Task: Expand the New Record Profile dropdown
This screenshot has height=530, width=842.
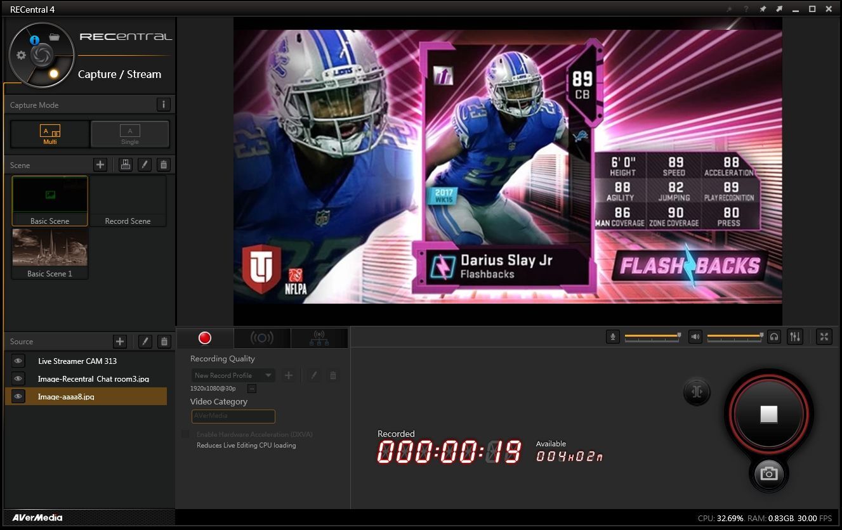Action: coord(268,375)
